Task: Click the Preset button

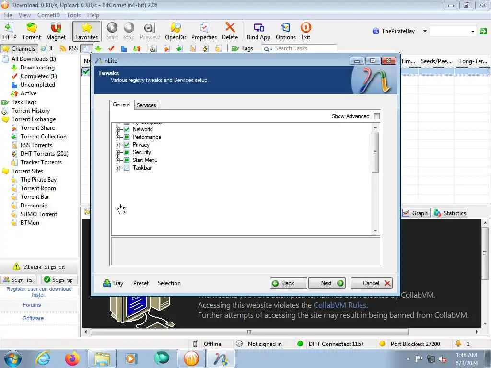Action: [x=141, y=283]
